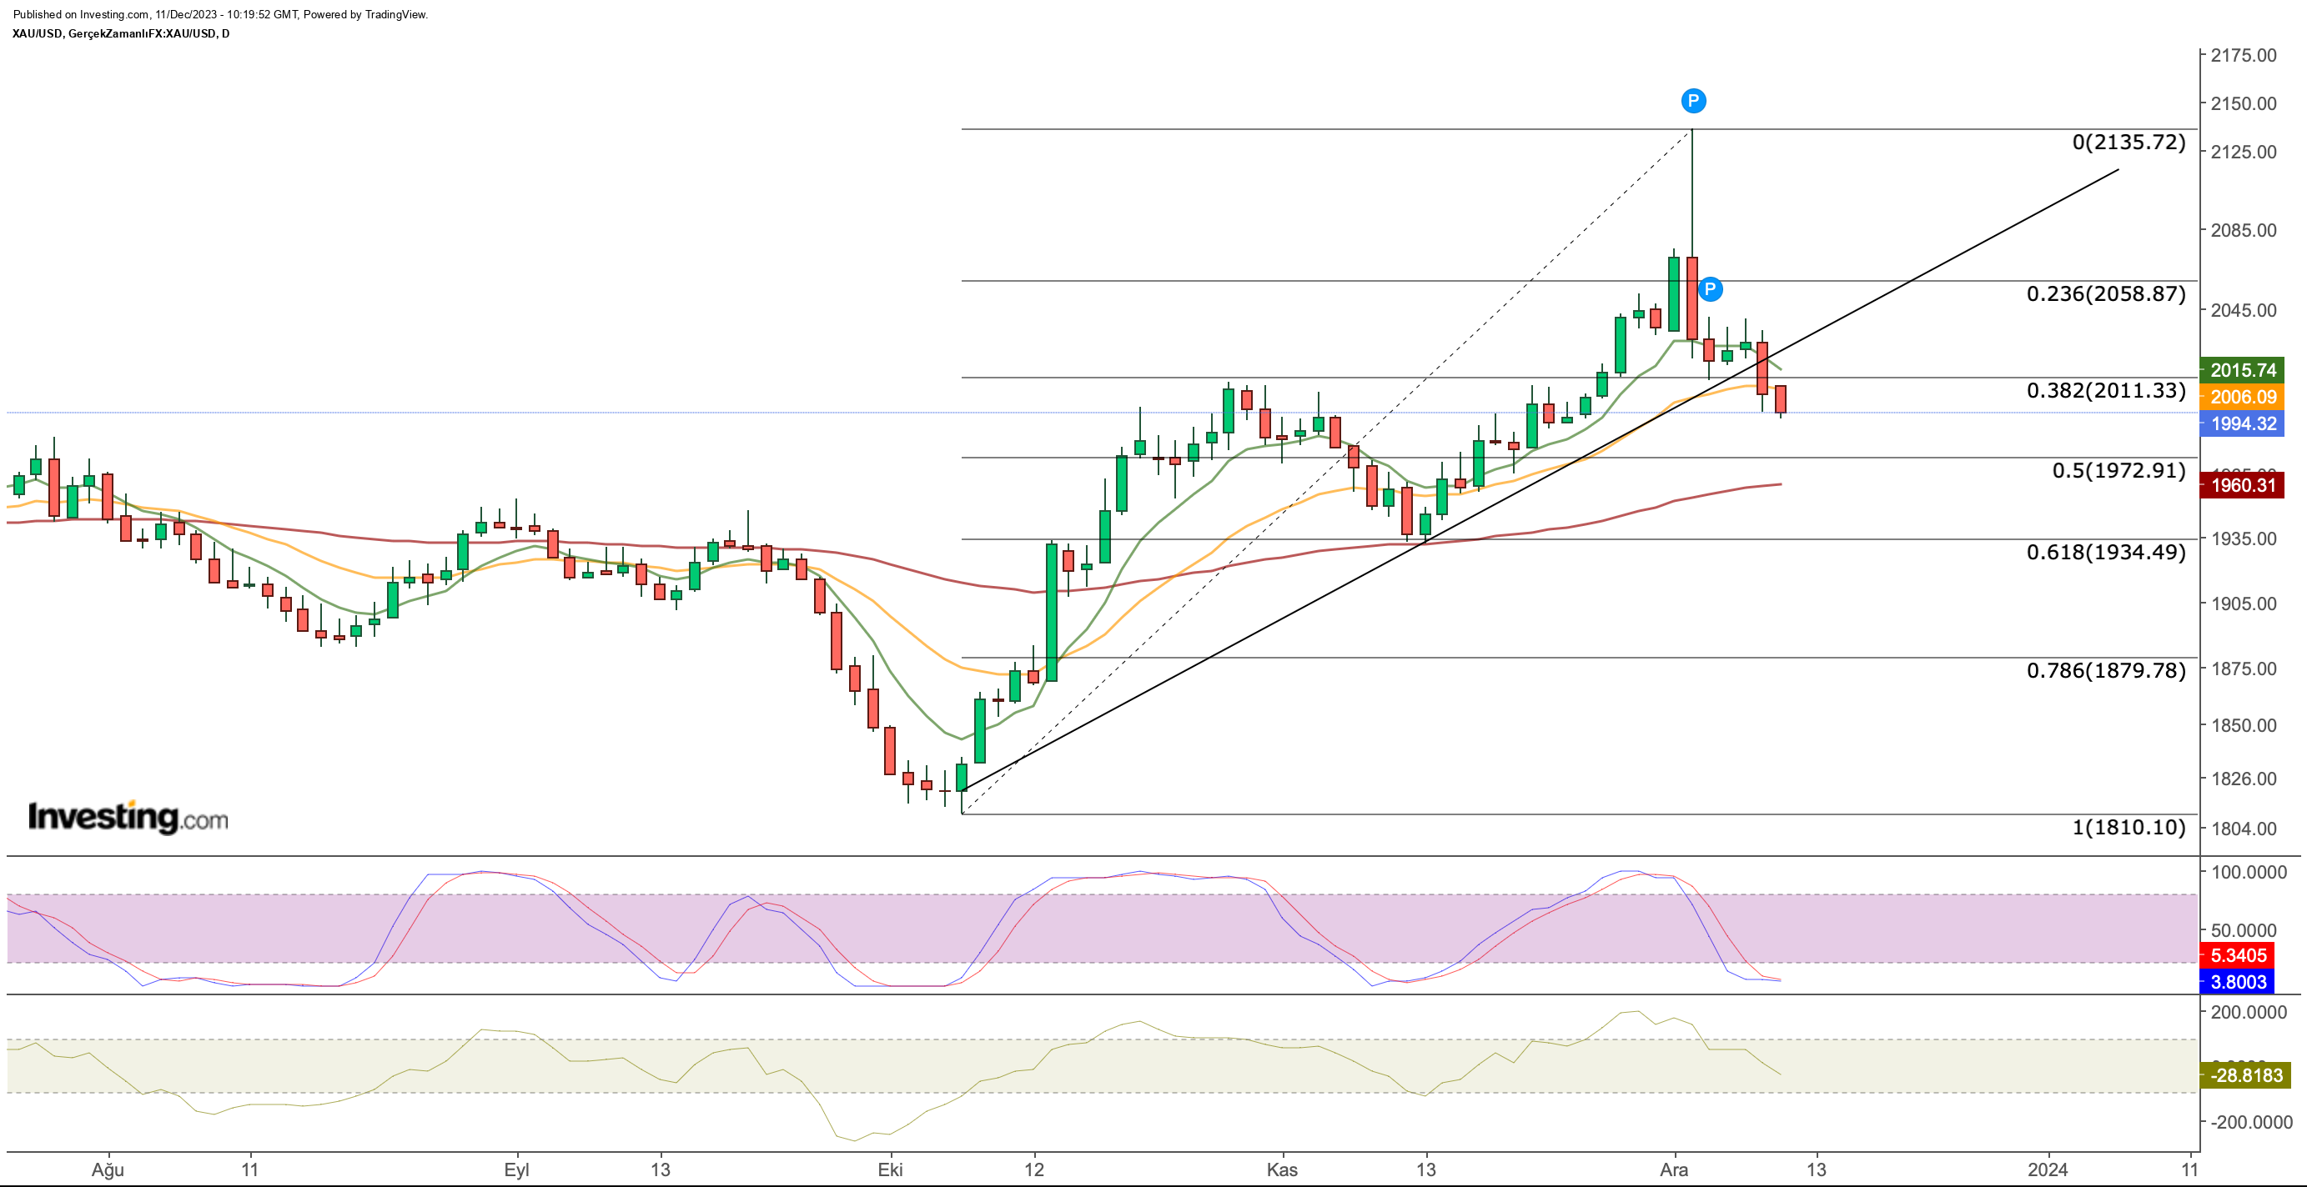Screen dimensions: 2307x1187
Task: Click the 1905.00 price axis label
Action: click(x=2244, y=604)
